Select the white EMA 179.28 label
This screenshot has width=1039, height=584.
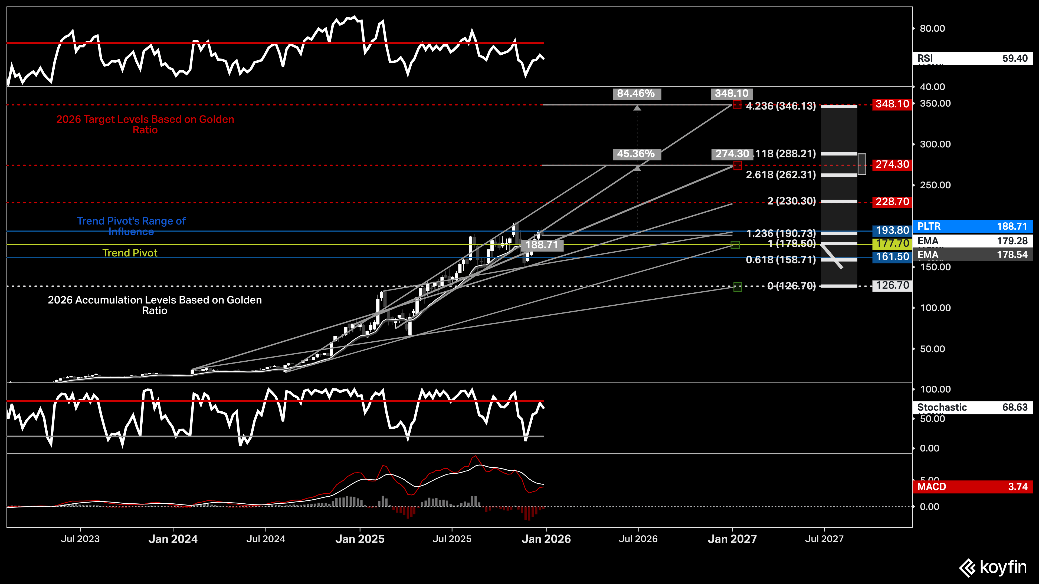click(972, 241)
